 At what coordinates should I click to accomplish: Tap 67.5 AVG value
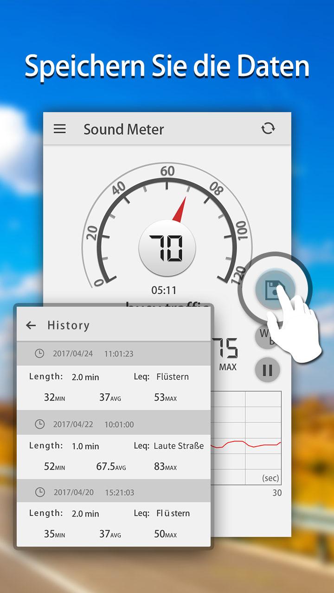[111, 467]
